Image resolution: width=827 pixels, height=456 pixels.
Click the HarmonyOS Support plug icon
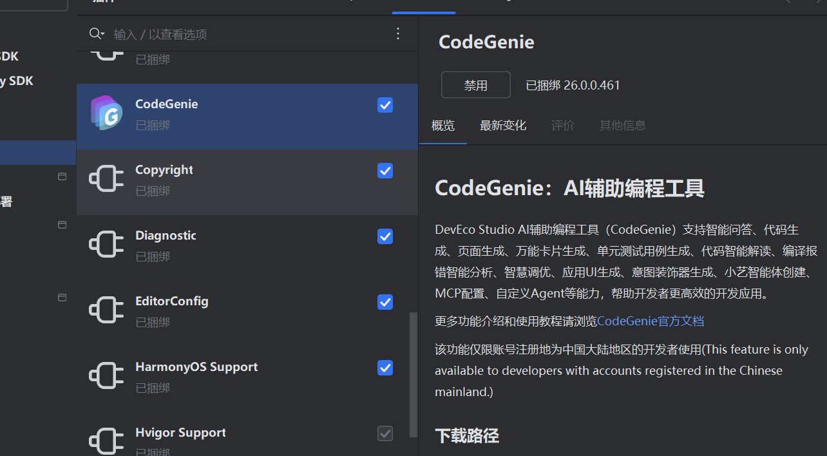(x=106, y=376)
